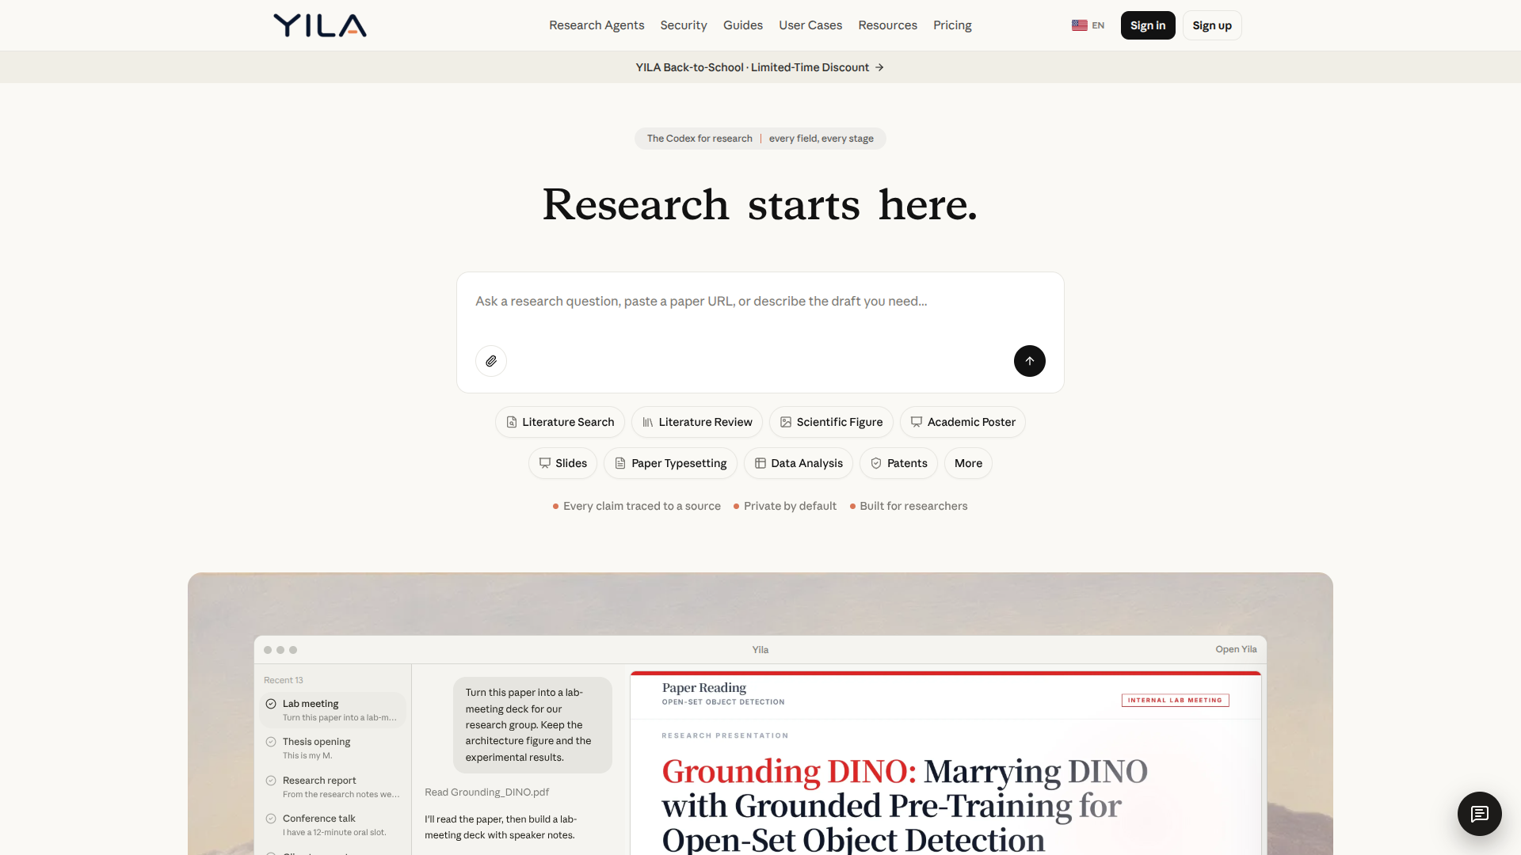Select the Data Analysis chip
The image size is (1521, 855).
(x=799, y=463)
